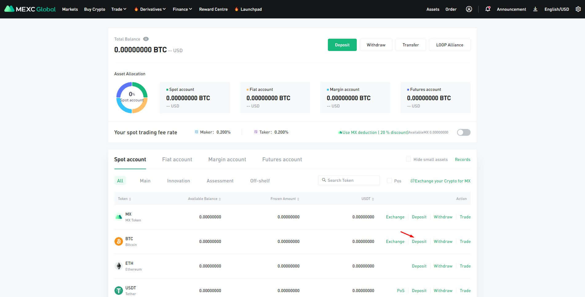
Task: Open the user profile icon
Action: [469, 9]
